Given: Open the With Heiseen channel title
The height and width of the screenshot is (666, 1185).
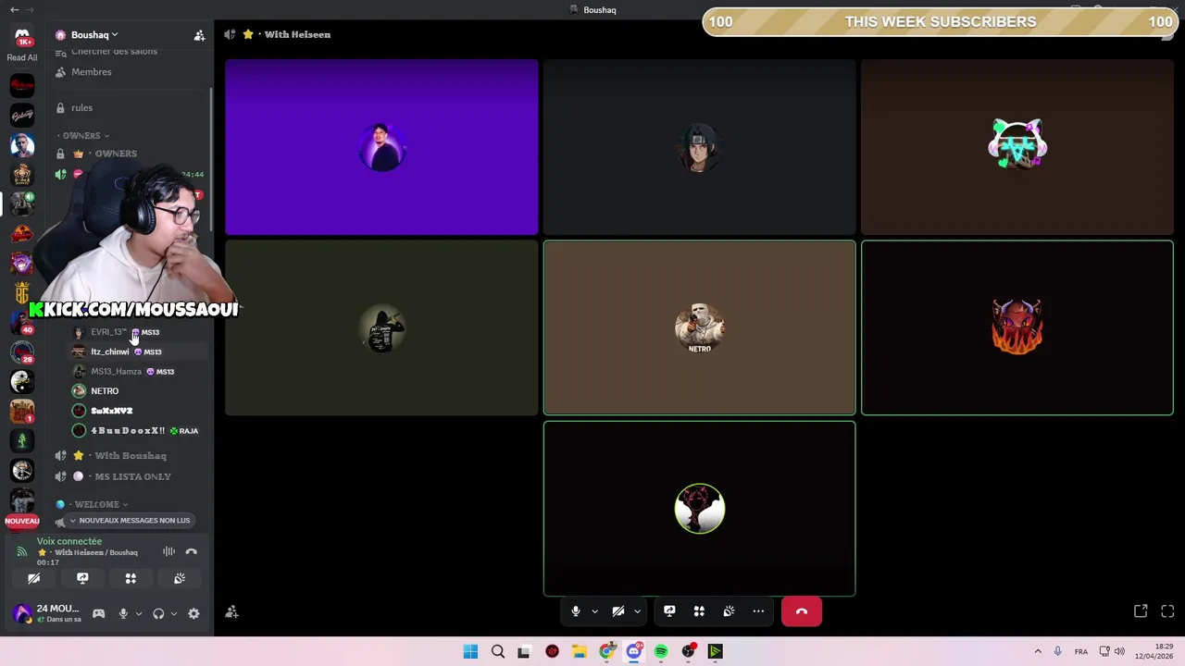Looking at the screenshot, I should coord(297,34).
